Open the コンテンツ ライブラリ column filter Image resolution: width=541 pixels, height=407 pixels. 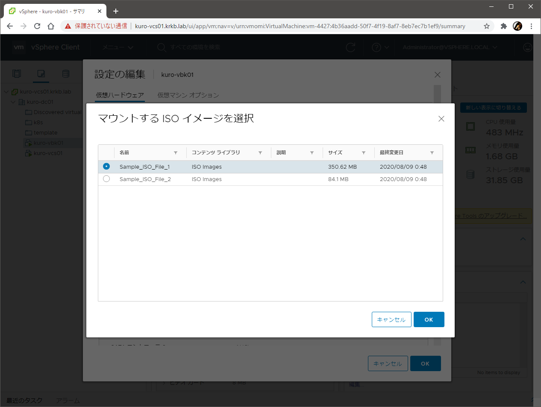point(260,153)
